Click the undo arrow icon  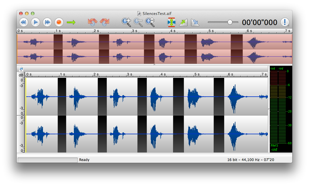(x=92, y=22)
